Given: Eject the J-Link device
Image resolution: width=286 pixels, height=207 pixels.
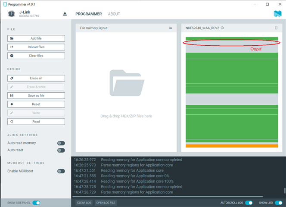Looking at the screenshot, I should (x=65, y=14).
